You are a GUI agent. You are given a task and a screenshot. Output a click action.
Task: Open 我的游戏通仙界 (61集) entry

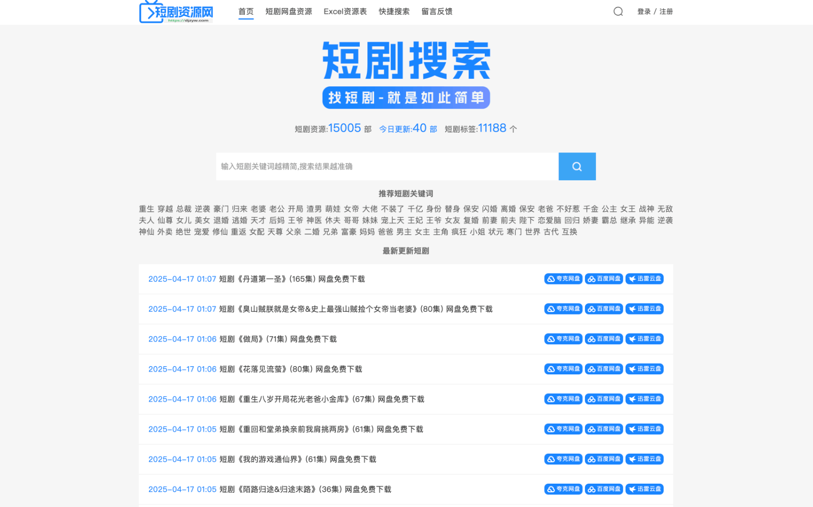coord(298,459)
